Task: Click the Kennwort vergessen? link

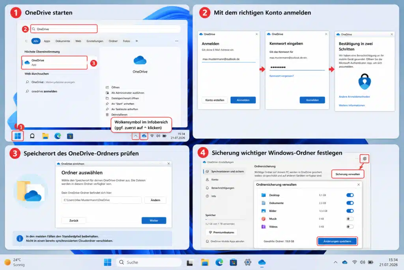Action: [281, 76]
